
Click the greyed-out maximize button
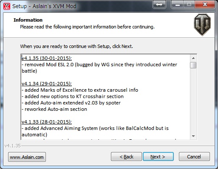(x=189, y=5)
